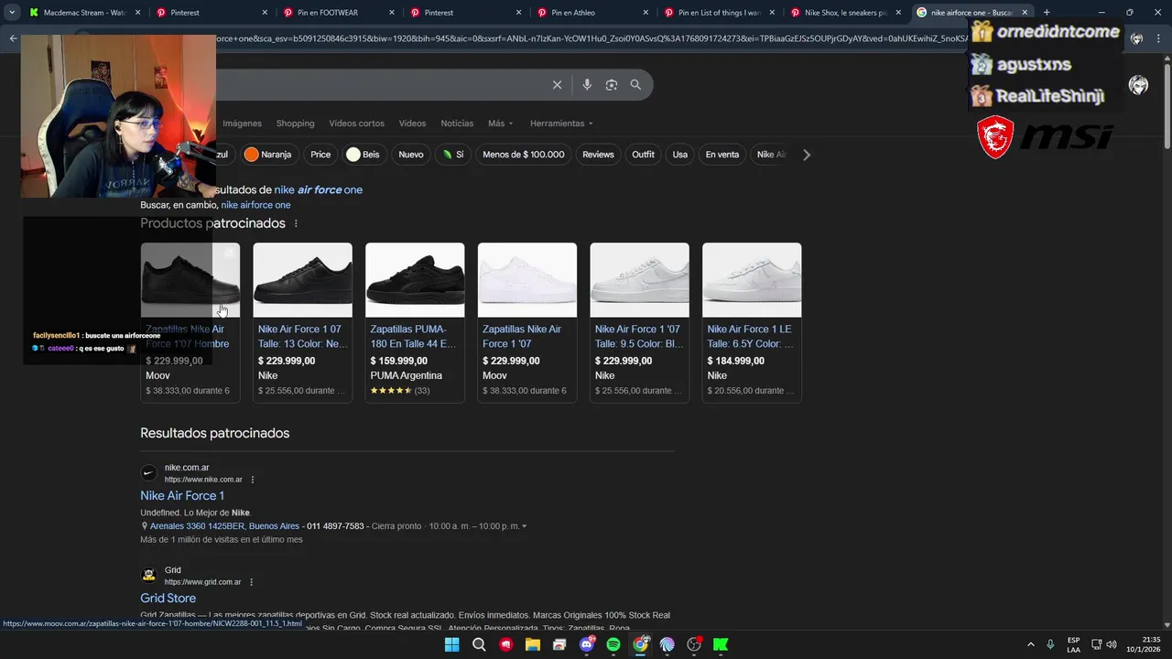
Task: Show hidden system tray icons
Action: 1031,644
